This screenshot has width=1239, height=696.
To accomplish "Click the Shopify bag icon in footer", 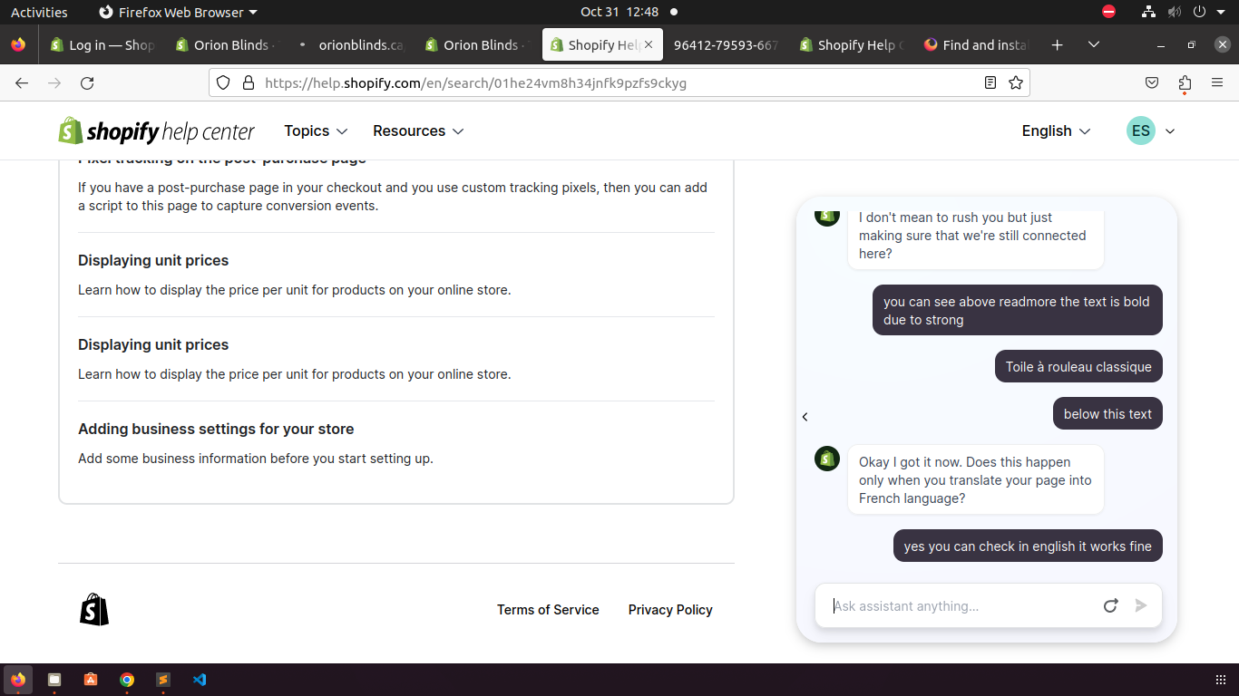I will tap(94, 610).
